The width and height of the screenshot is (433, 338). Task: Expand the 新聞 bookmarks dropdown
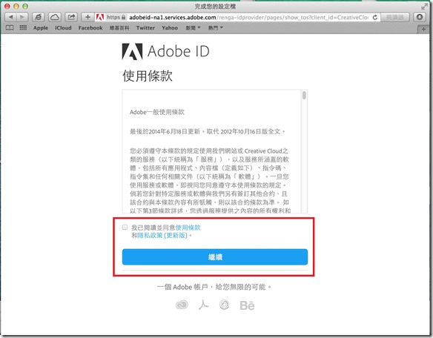point(193,28)
